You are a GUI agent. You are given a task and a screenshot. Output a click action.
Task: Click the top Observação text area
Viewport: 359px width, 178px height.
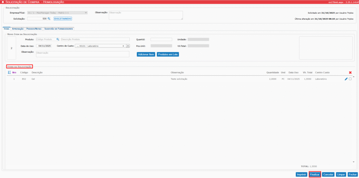tap(145, 15)
